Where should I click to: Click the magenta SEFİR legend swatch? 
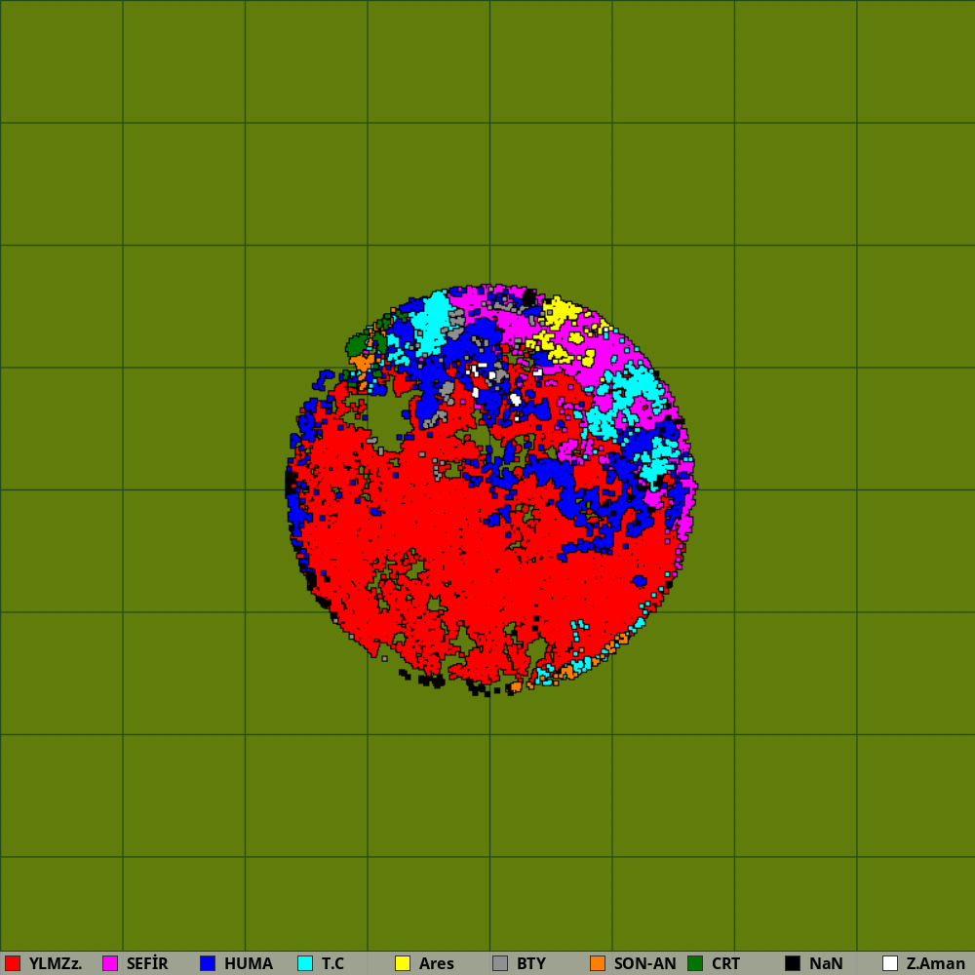click(x=110, y=963)
